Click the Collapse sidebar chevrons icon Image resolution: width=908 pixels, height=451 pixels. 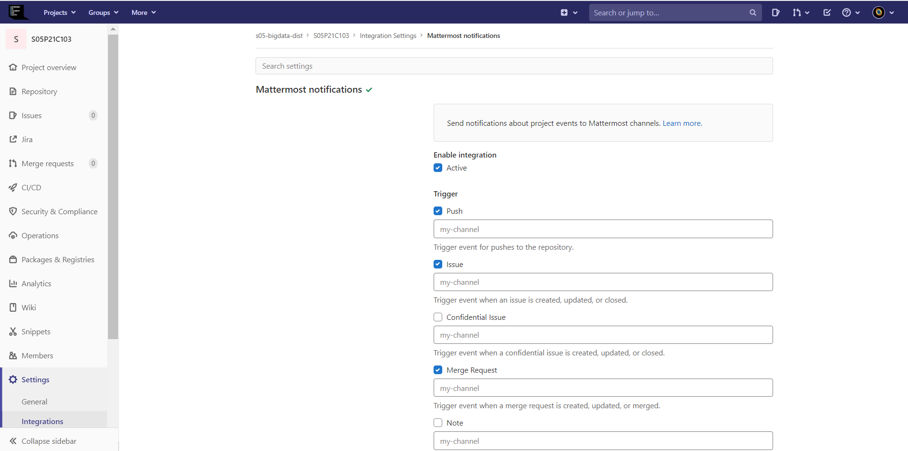click(13, 441)
